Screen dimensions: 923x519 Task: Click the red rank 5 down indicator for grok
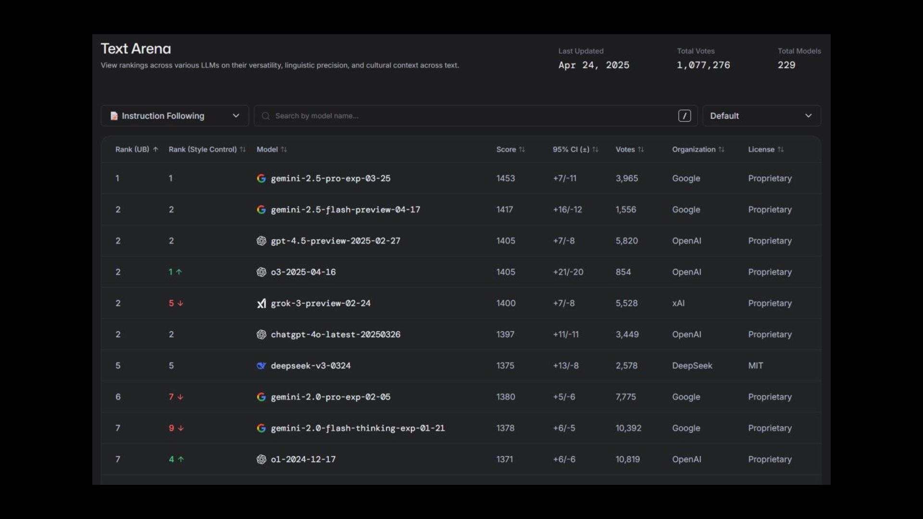coord(176,303)
